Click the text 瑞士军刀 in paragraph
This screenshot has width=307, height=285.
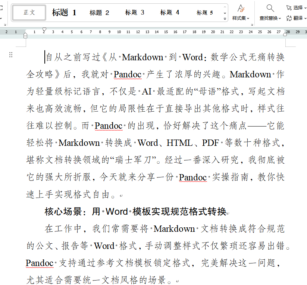133,160
